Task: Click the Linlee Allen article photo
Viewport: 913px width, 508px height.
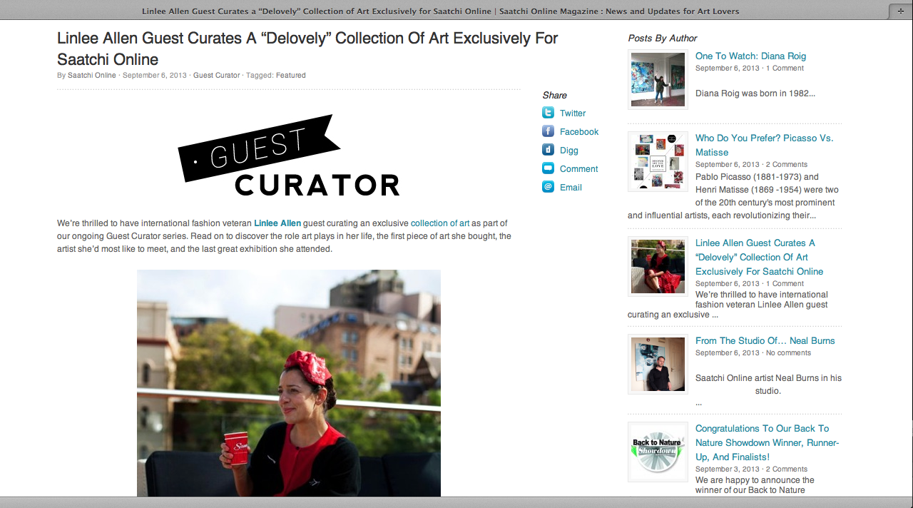Action: click(x=289, y=383)
